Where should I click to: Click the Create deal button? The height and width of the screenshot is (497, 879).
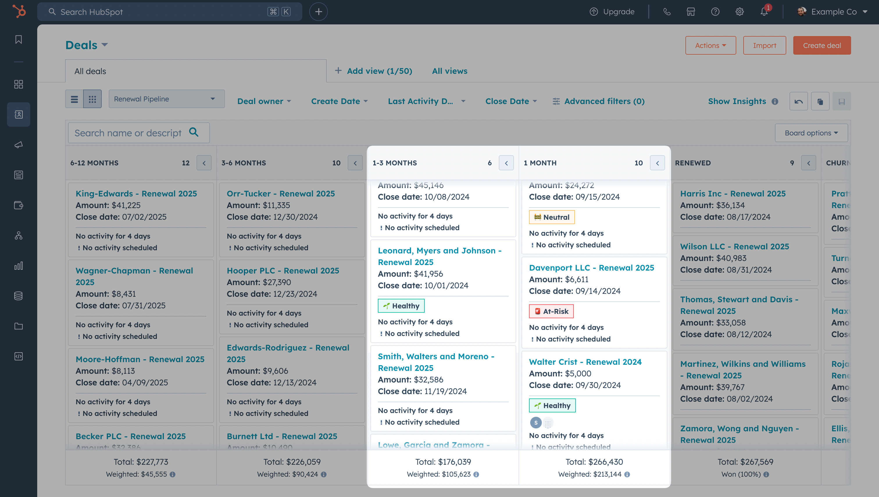click(822, 45)
